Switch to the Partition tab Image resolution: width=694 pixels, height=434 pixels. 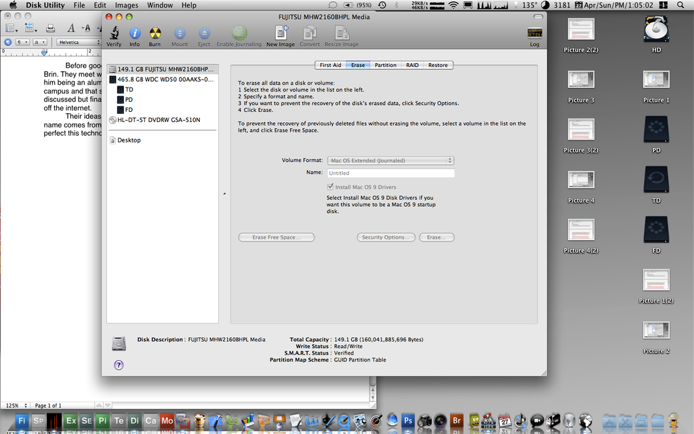pyautogui.click(x=385, y=65)
